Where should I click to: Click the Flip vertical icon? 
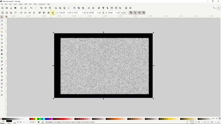[34, 13]
